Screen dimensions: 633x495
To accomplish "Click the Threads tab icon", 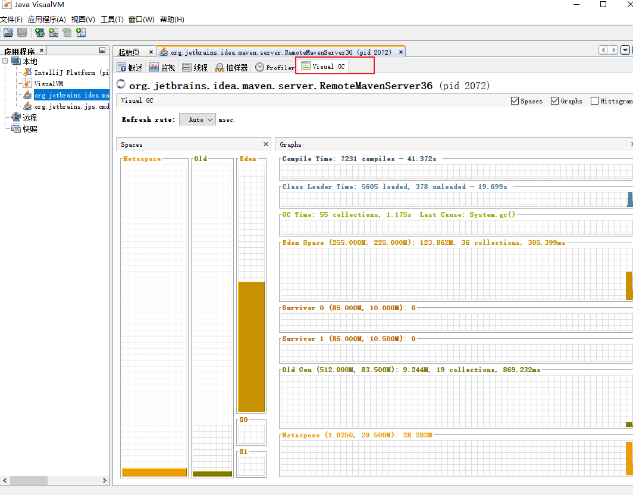I will (x=187, y=67).
